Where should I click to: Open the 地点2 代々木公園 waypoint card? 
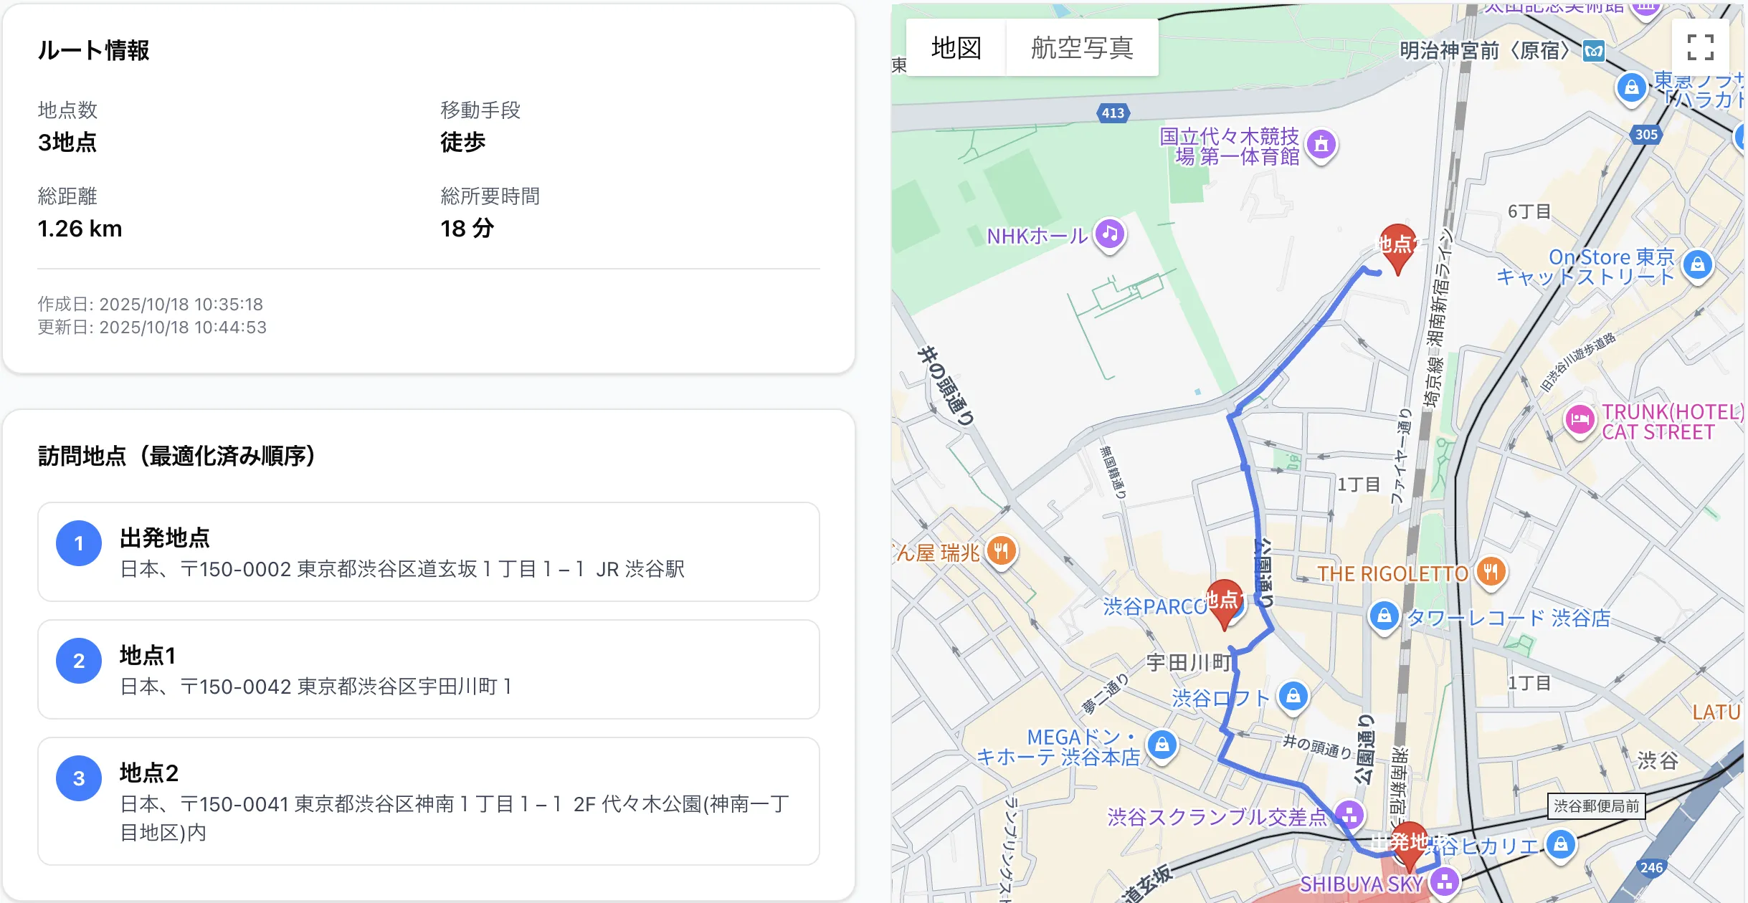pos(428,801)
